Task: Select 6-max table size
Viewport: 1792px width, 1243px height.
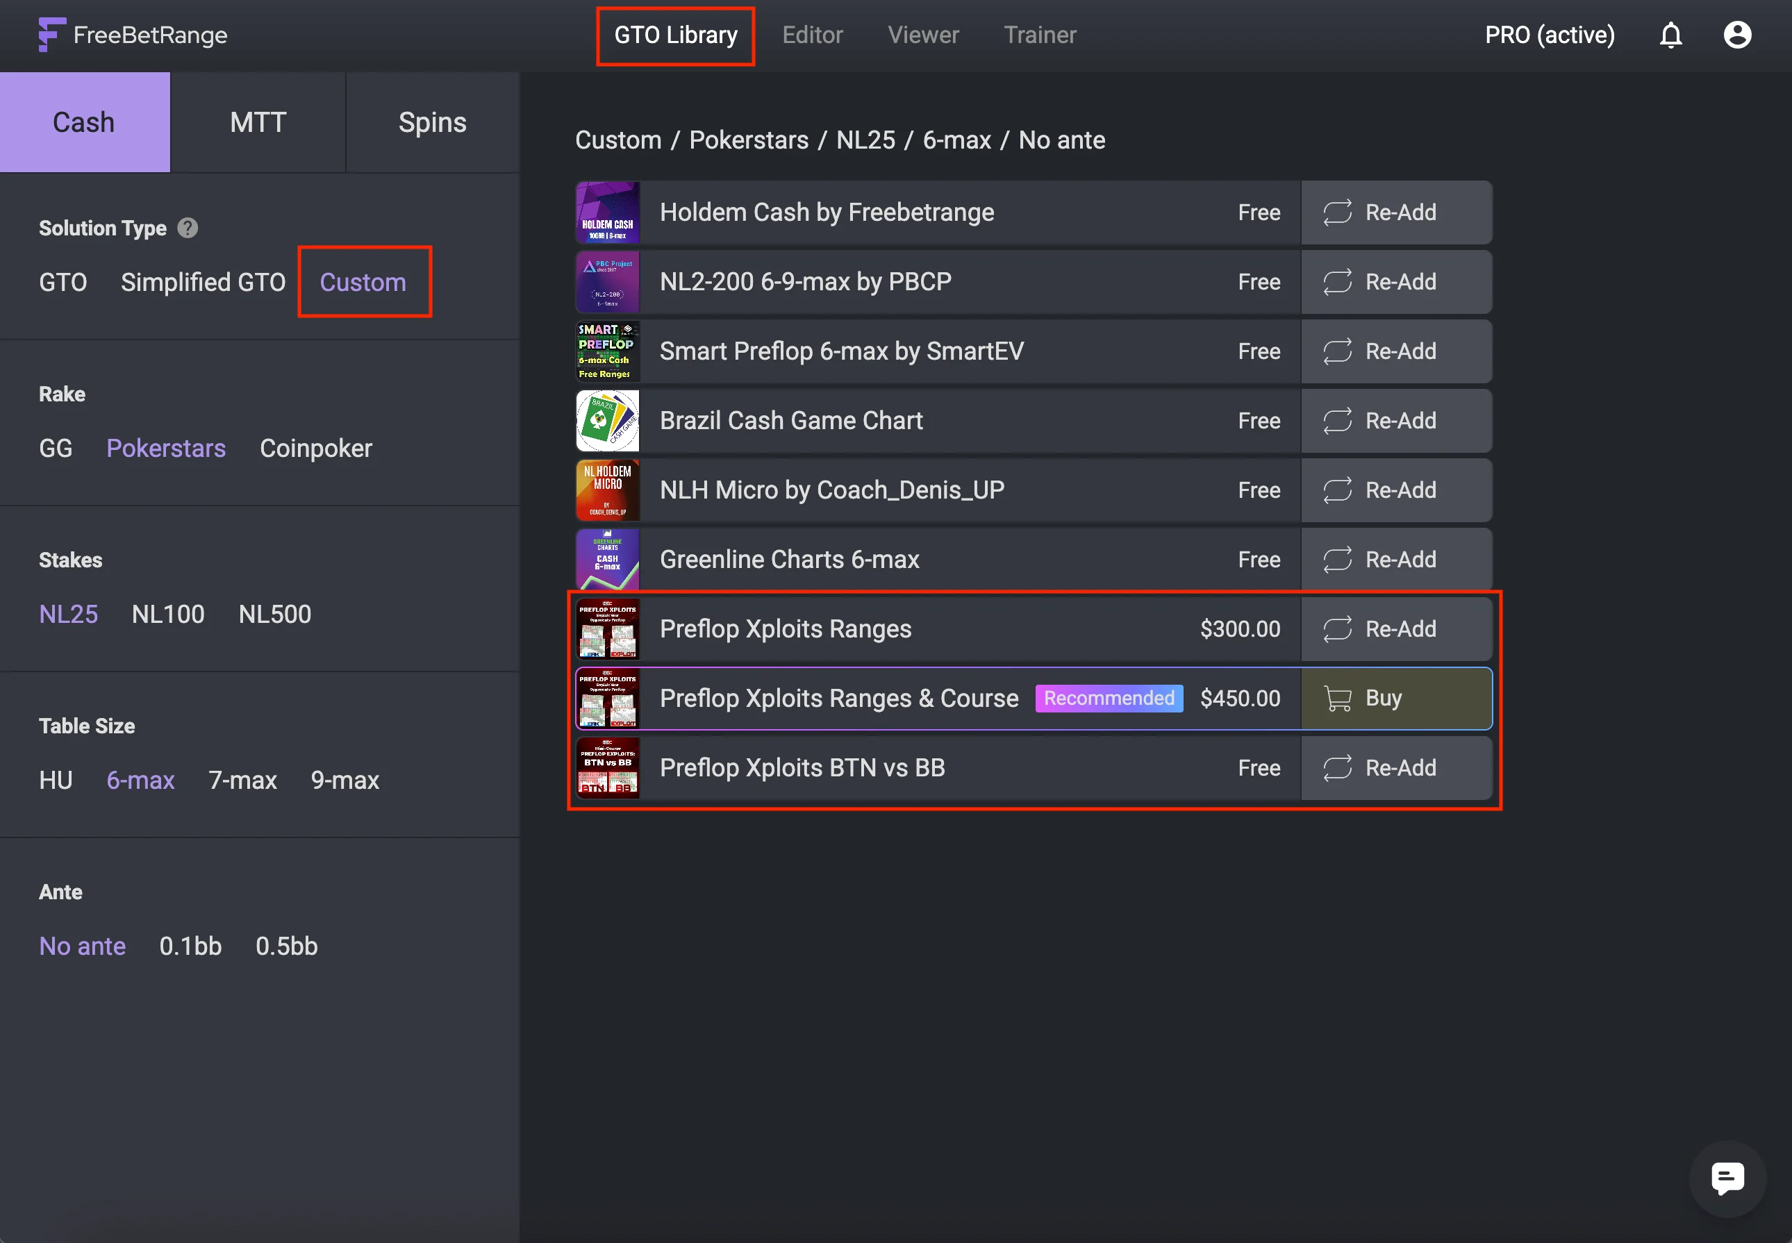Action: coord(140,780)
